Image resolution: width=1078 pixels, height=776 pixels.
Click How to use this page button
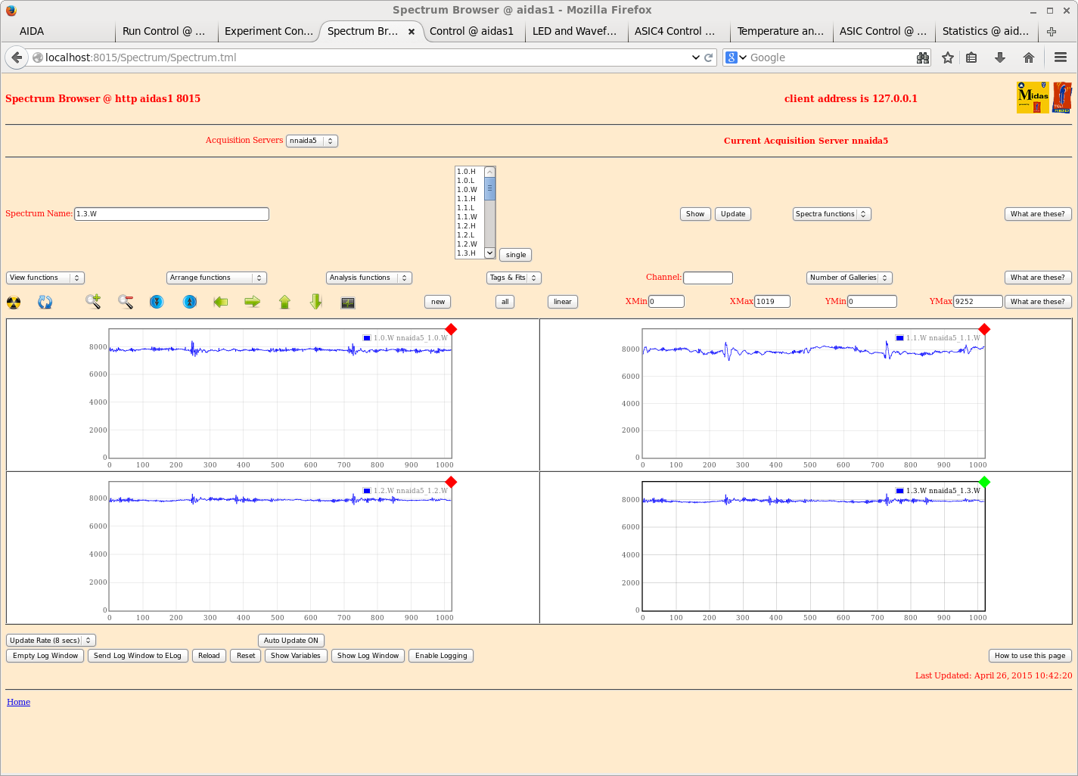1030,656
